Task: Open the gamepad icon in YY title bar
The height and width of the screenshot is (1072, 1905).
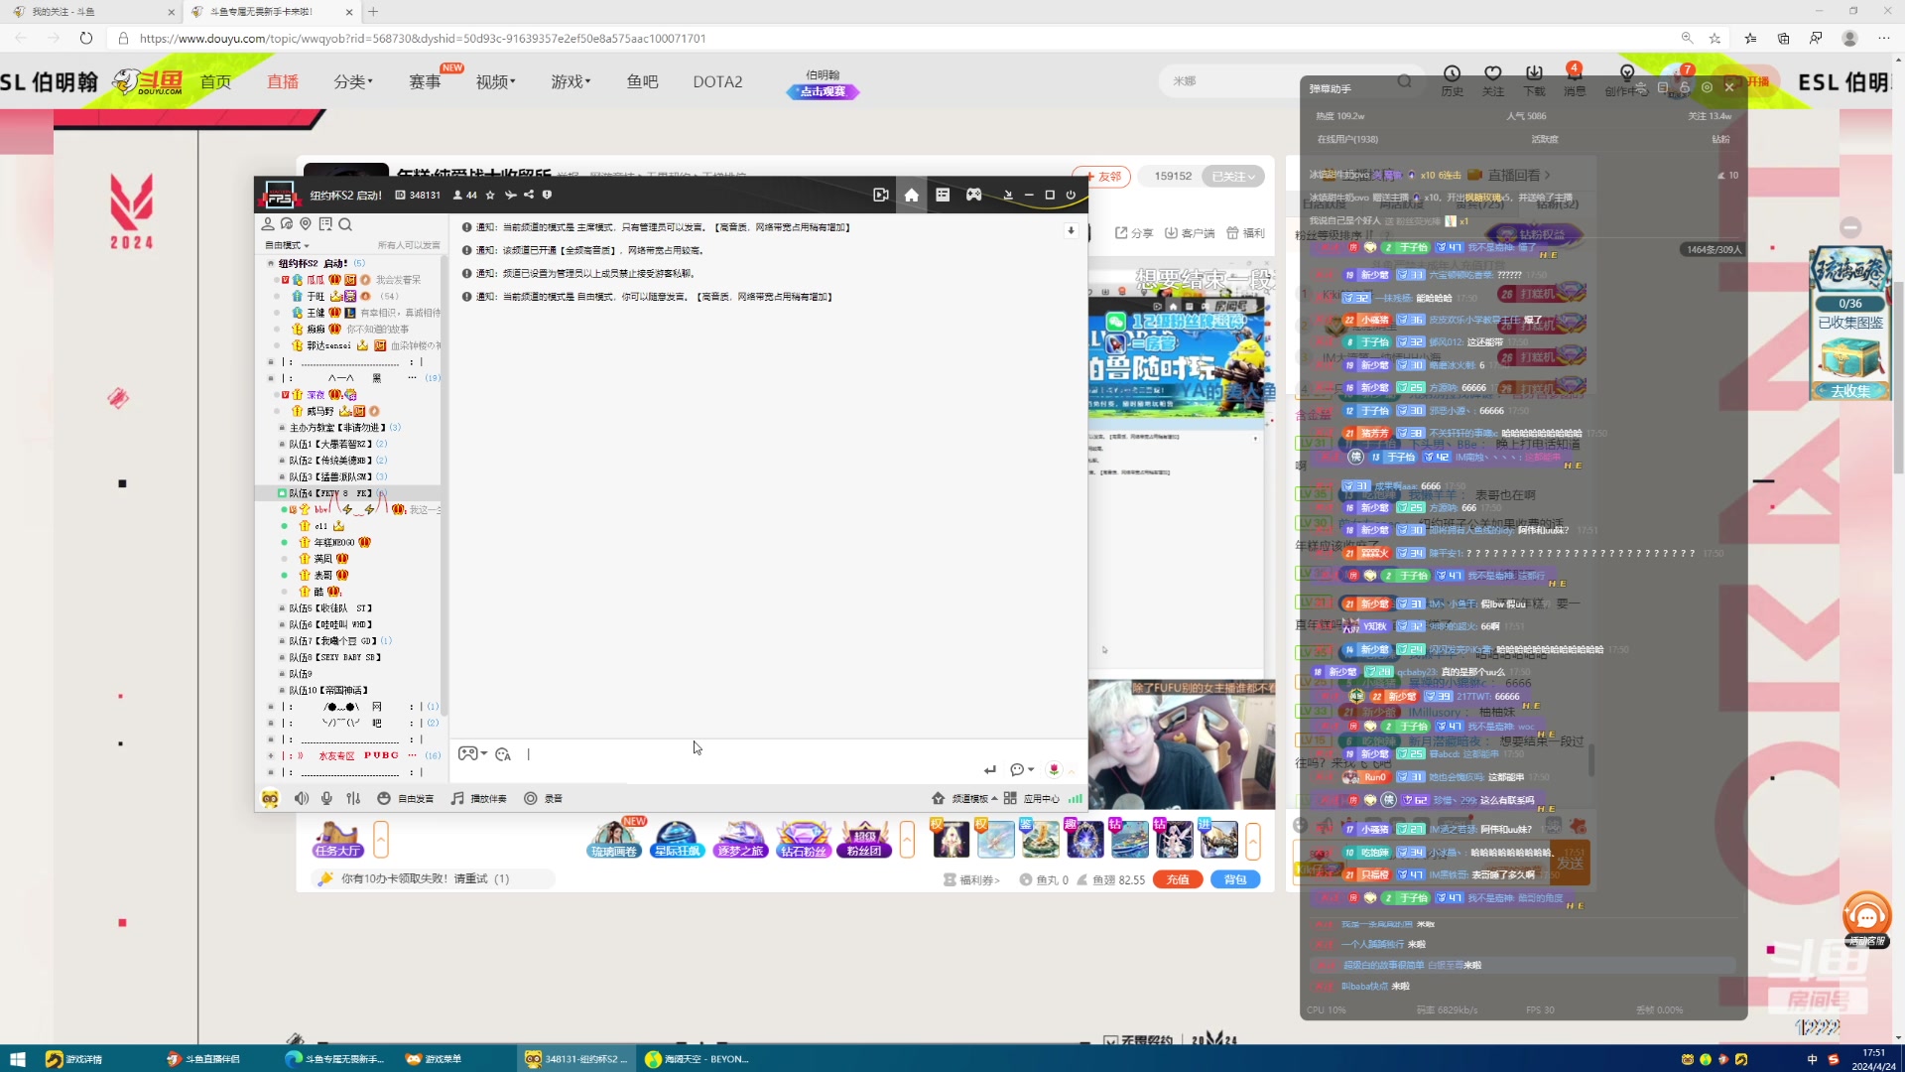Action: [974, 195]
